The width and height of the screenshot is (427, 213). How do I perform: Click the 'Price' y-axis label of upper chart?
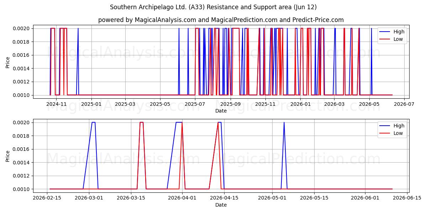(8, 62)
